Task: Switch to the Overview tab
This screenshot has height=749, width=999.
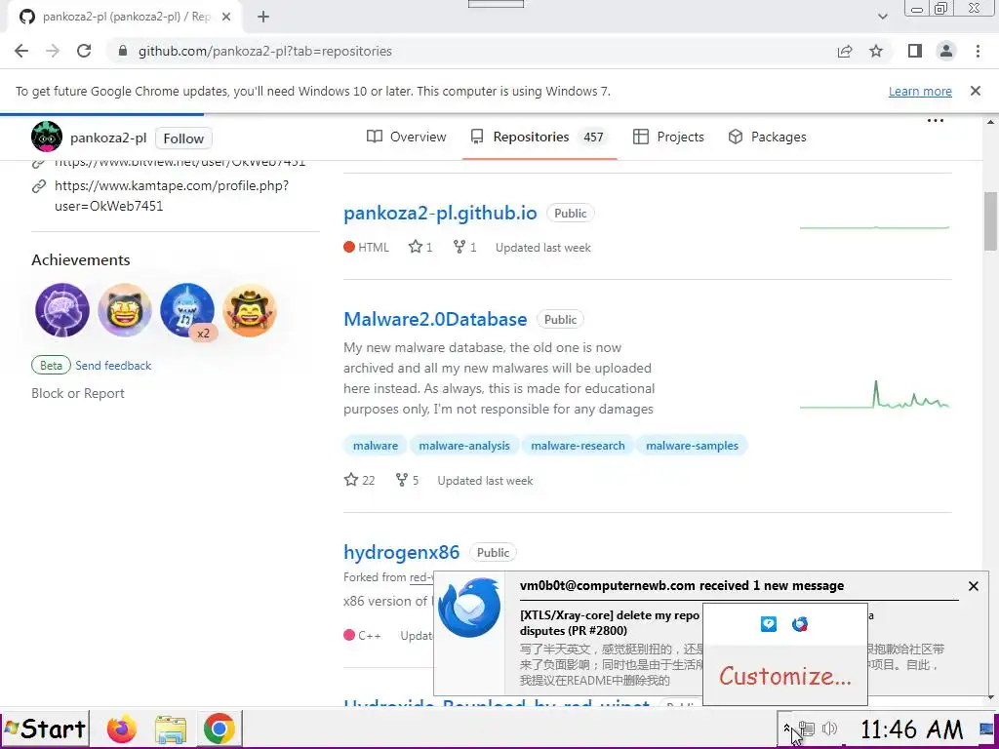Action: 407,137
